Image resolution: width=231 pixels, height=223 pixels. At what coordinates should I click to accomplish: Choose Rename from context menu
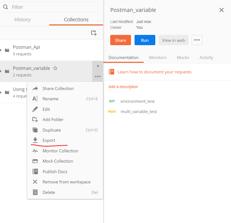[65, 99]
